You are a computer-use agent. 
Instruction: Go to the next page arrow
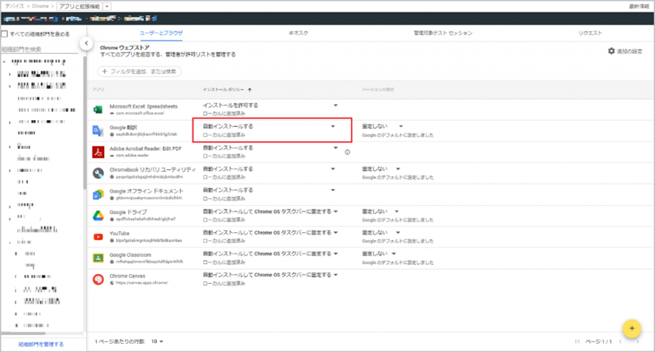[638, 342]
